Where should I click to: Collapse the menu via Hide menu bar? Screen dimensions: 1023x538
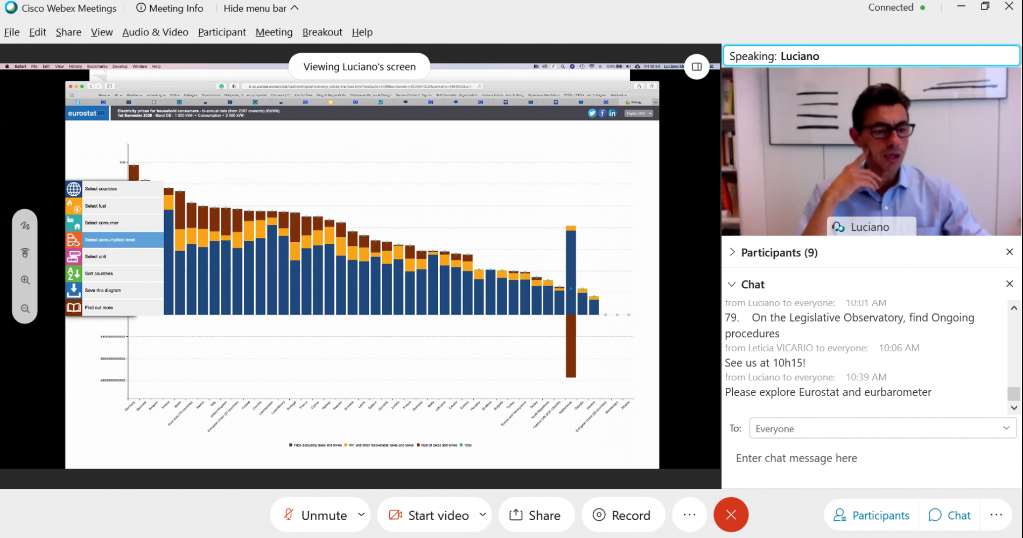point(261,8)
